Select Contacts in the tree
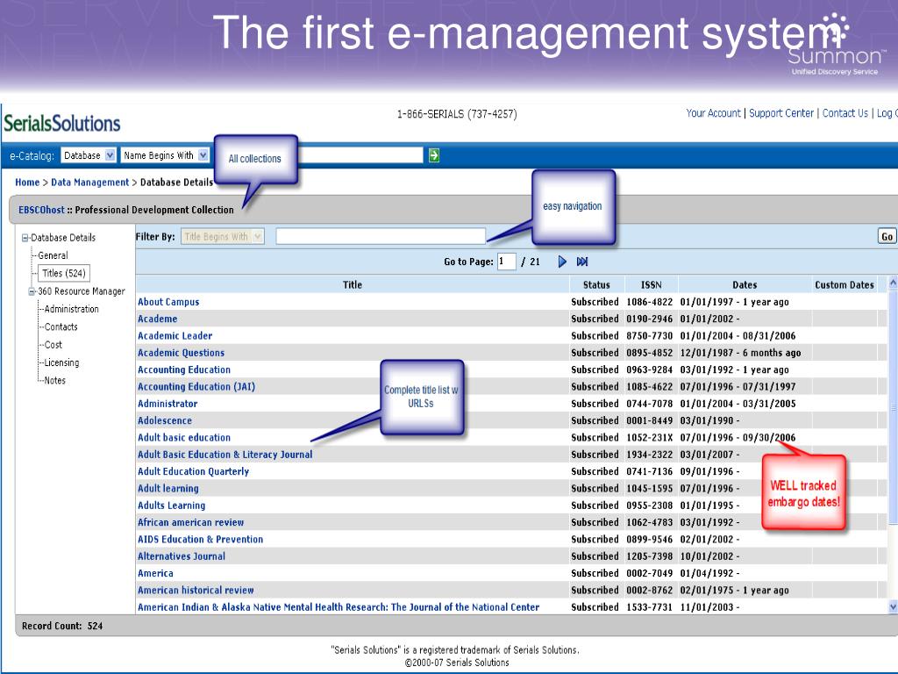This screenshot has width=898, height=674. [61, 326]
